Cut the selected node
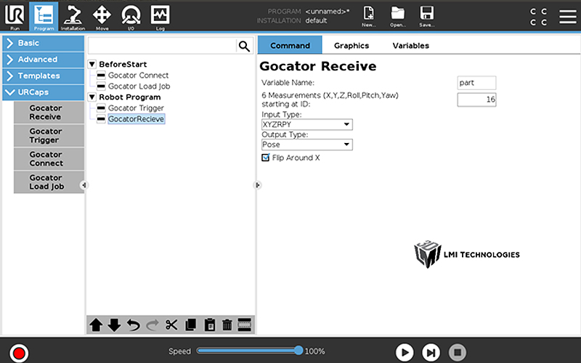581x363 pixels. click(171, 325)
